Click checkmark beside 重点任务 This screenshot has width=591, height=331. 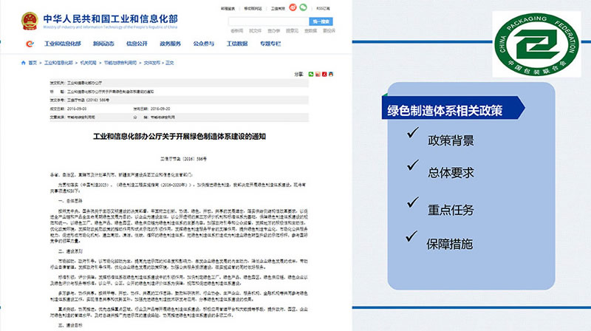tap(413, 202)
